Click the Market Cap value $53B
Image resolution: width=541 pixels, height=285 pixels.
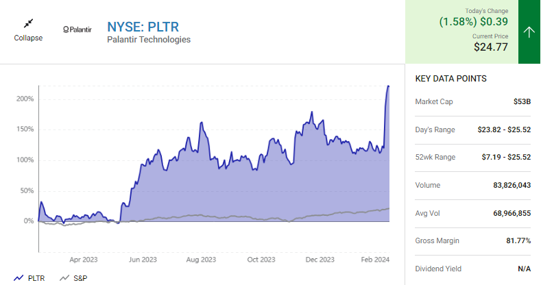click(x=522, y=101)
